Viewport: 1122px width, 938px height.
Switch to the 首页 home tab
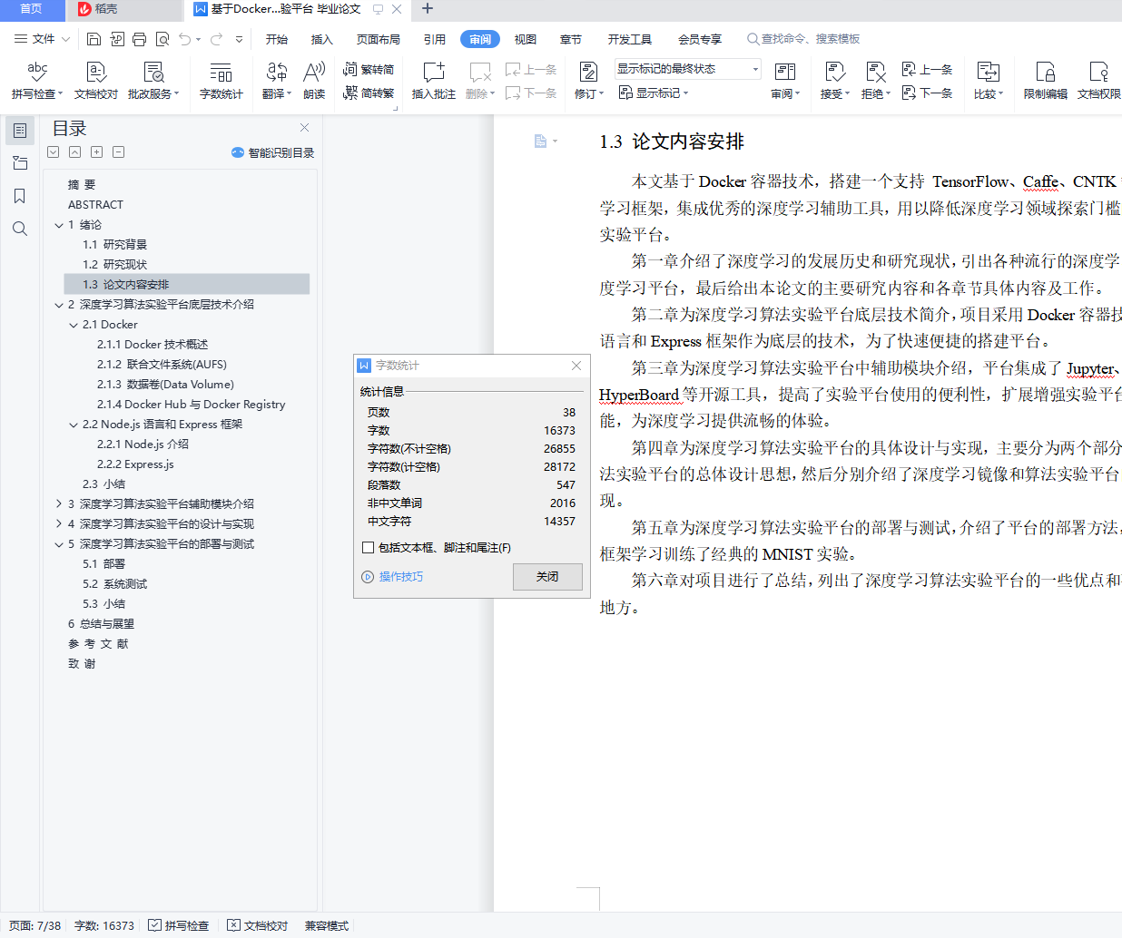click(x=32, y=9)
